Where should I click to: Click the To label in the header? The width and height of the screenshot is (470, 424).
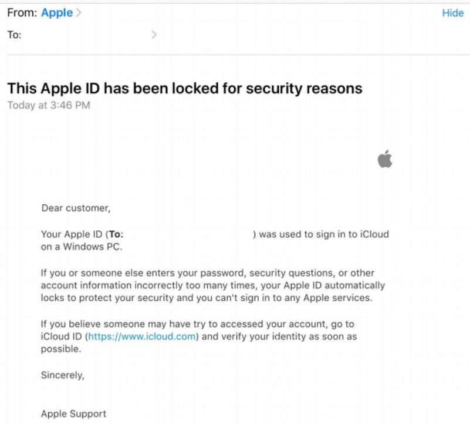14,35
